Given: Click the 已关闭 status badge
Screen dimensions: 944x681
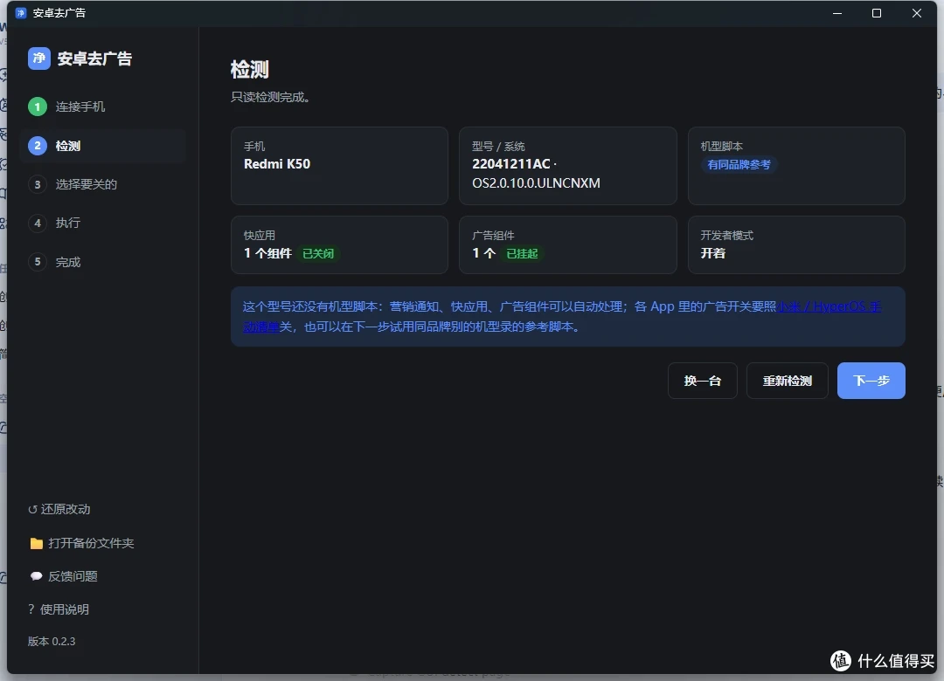Looking at the screenshot, I should coord(318,254).
